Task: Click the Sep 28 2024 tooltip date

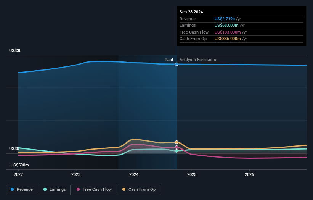Action: click(191, 12)
